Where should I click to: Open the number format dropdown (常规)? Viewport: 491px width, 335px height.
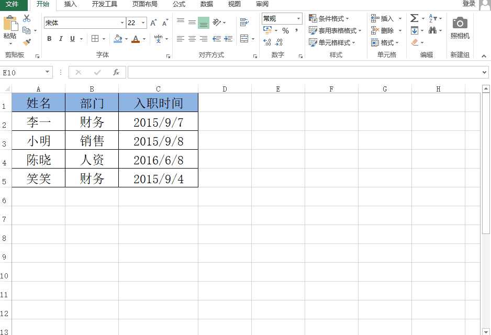click(298, 19)
